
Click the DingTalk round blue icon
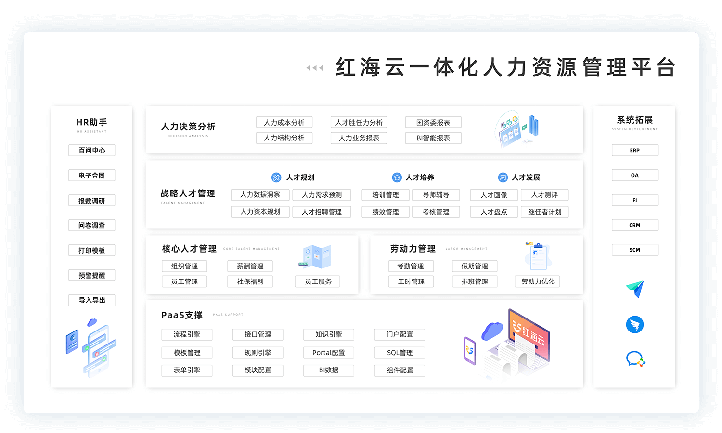click(x=635, y=325)
